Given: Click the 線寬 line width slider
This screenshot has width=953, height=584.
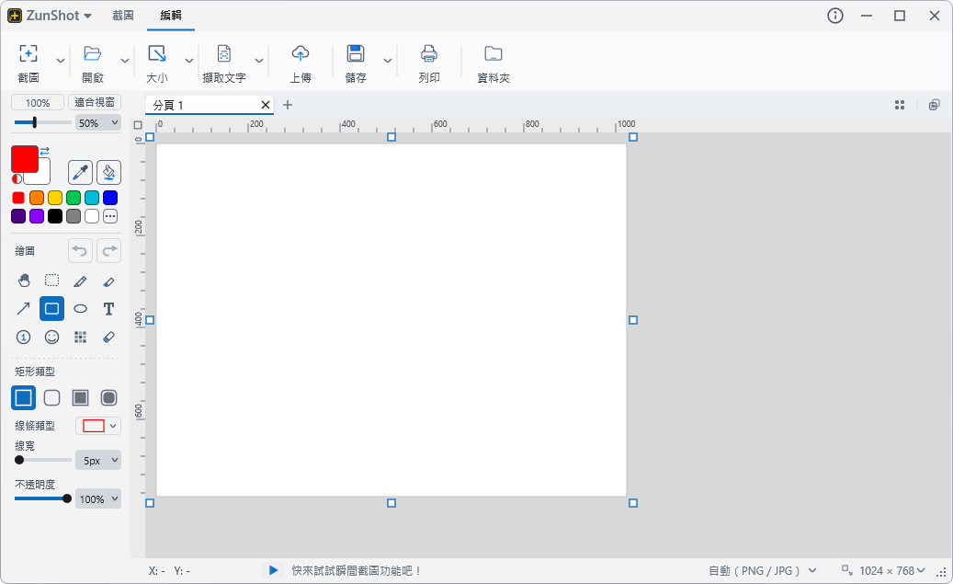Looking at the screenshot, I should tap(42, 460).
